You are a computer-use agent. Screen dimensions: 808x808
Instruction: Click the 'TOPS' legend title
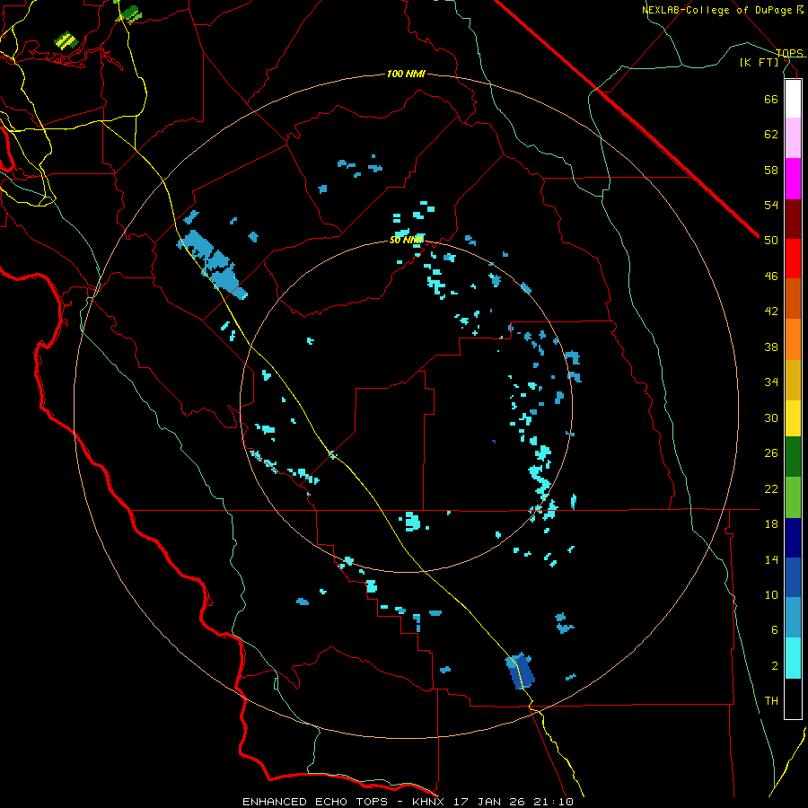click(x=789, y=53)
